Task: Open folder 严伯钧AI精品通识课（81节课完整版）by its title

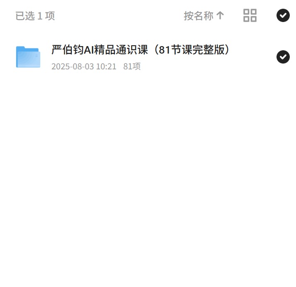Action: pos(141,50)
